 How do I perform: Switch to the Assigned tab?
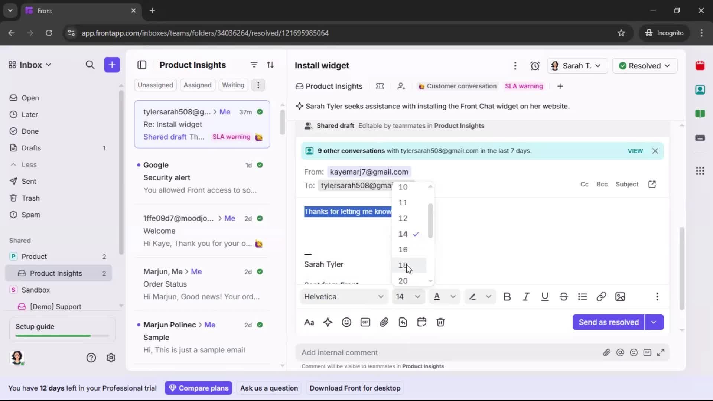click(198, 85)
